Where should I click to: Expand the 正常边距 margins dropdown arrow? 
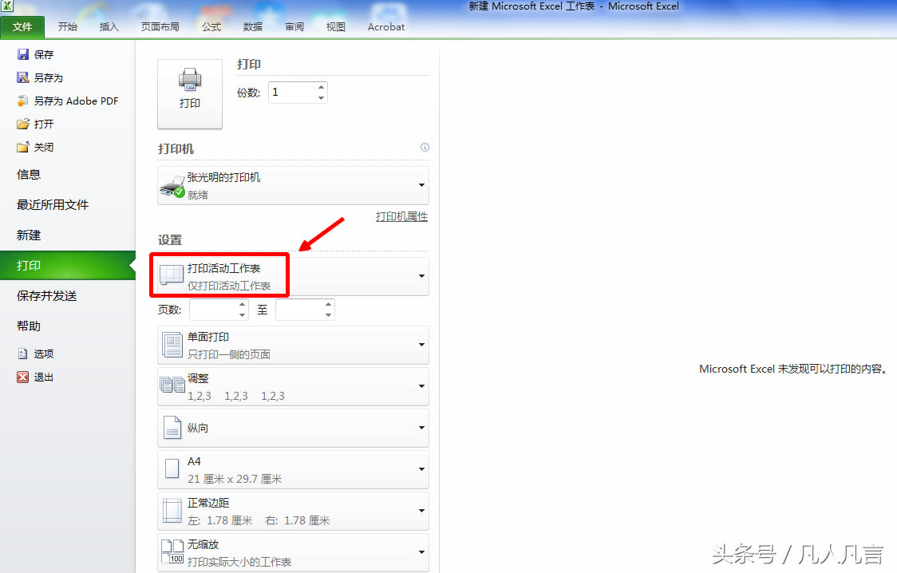421,511
